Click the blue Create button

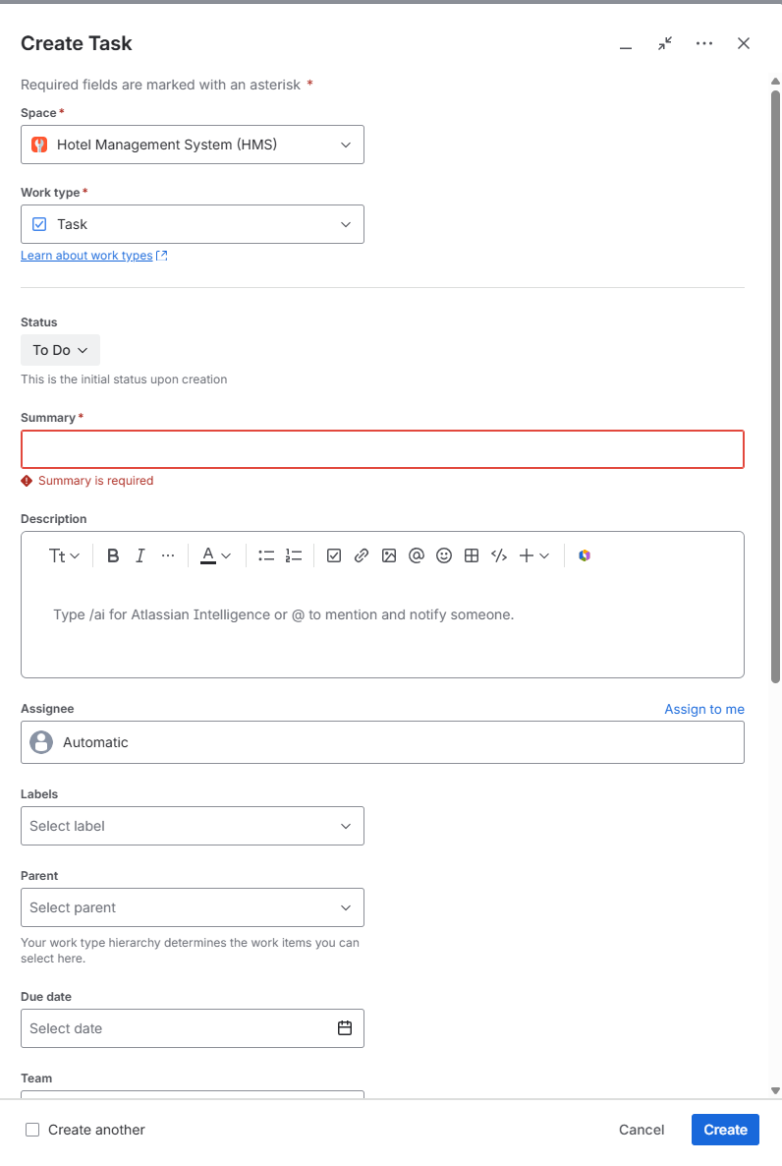tap(725, 1130)
